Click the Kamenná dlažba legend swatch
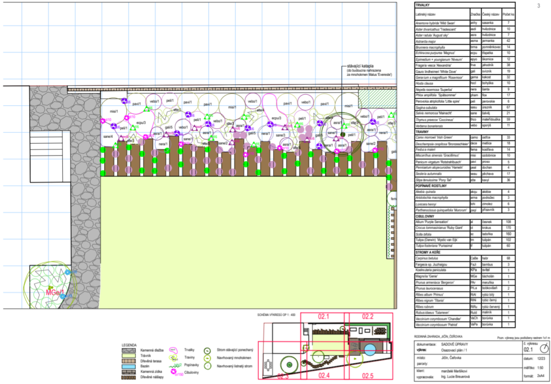The width and height of the screenshot is (551, 384). click(x=129, y=351)
